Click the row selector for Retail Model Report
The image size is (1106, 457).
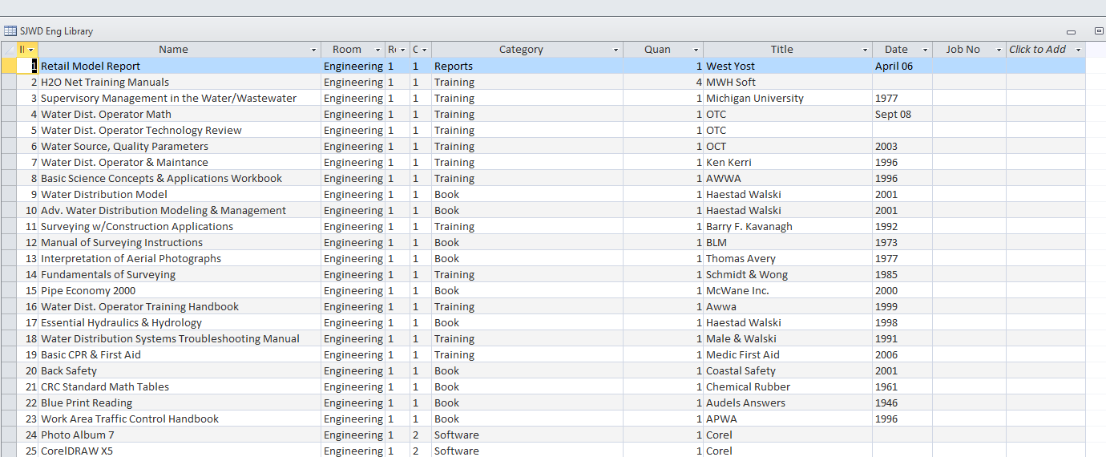click(x=8, y=66)
